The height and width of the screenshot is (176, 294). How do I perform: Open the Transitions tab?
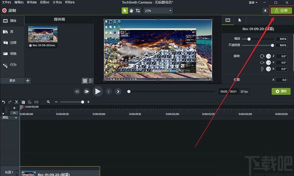[x=12, y=54]
